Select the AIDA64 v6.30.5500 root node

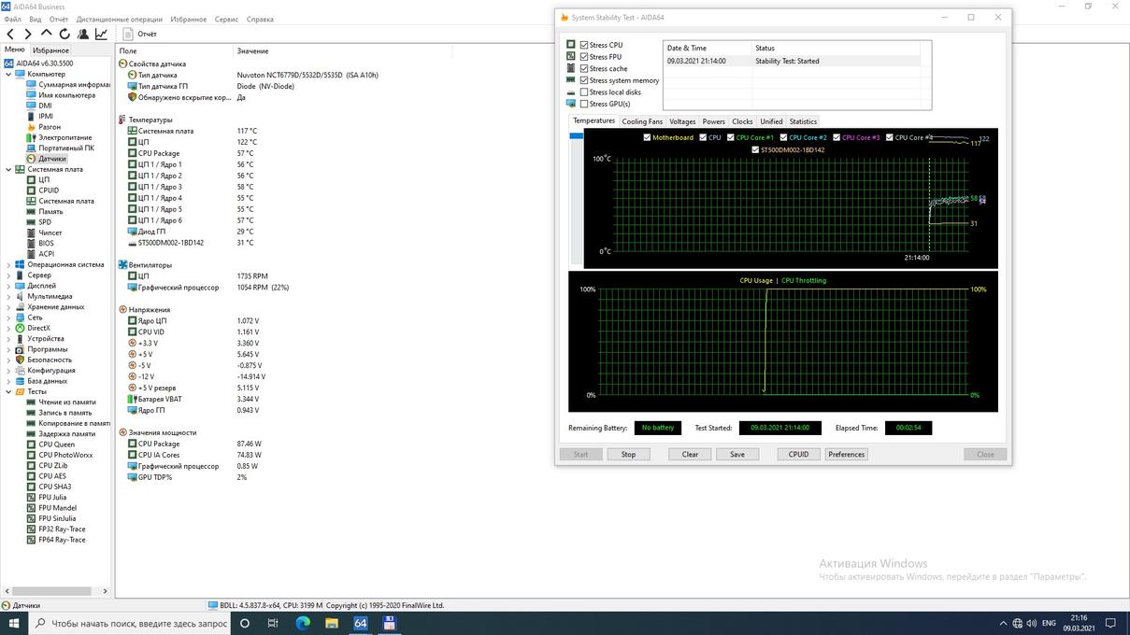(45, 63)
